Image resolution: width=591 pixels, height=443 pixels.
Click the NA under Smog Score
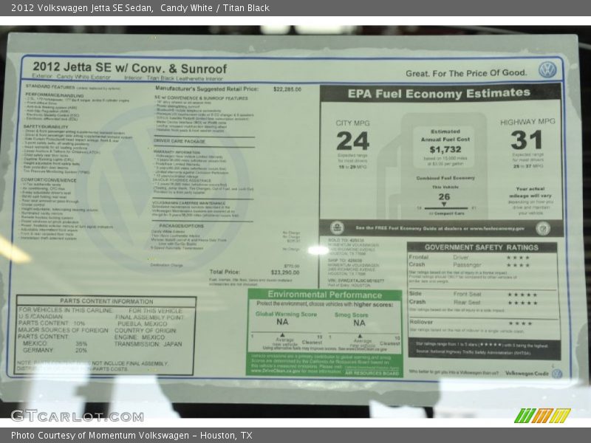(359, 323)
